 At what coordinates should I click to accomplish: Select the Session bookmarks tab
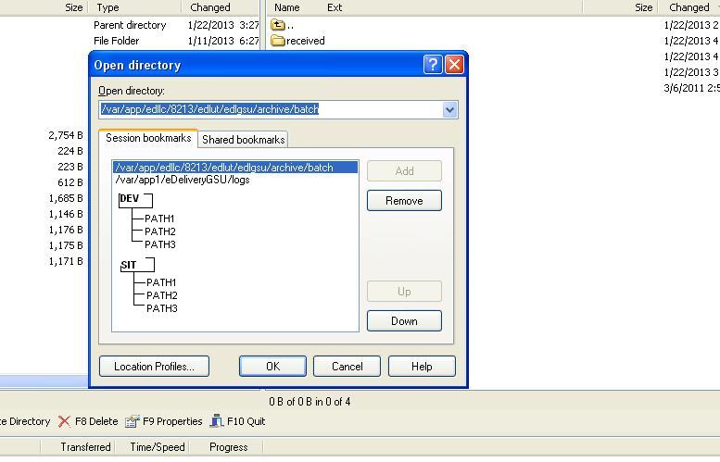pyautogui.click(x=148, y=138)
